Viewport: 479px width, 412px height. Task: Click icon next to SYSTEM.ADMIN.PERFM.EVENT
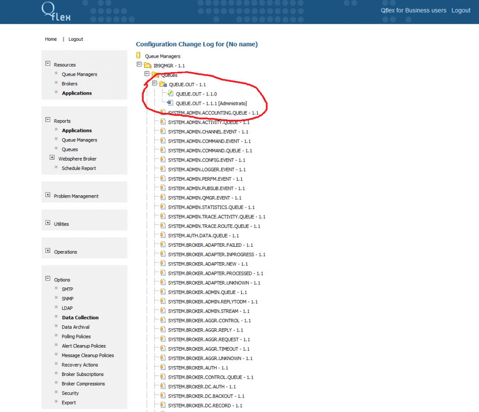coord(163,178)
